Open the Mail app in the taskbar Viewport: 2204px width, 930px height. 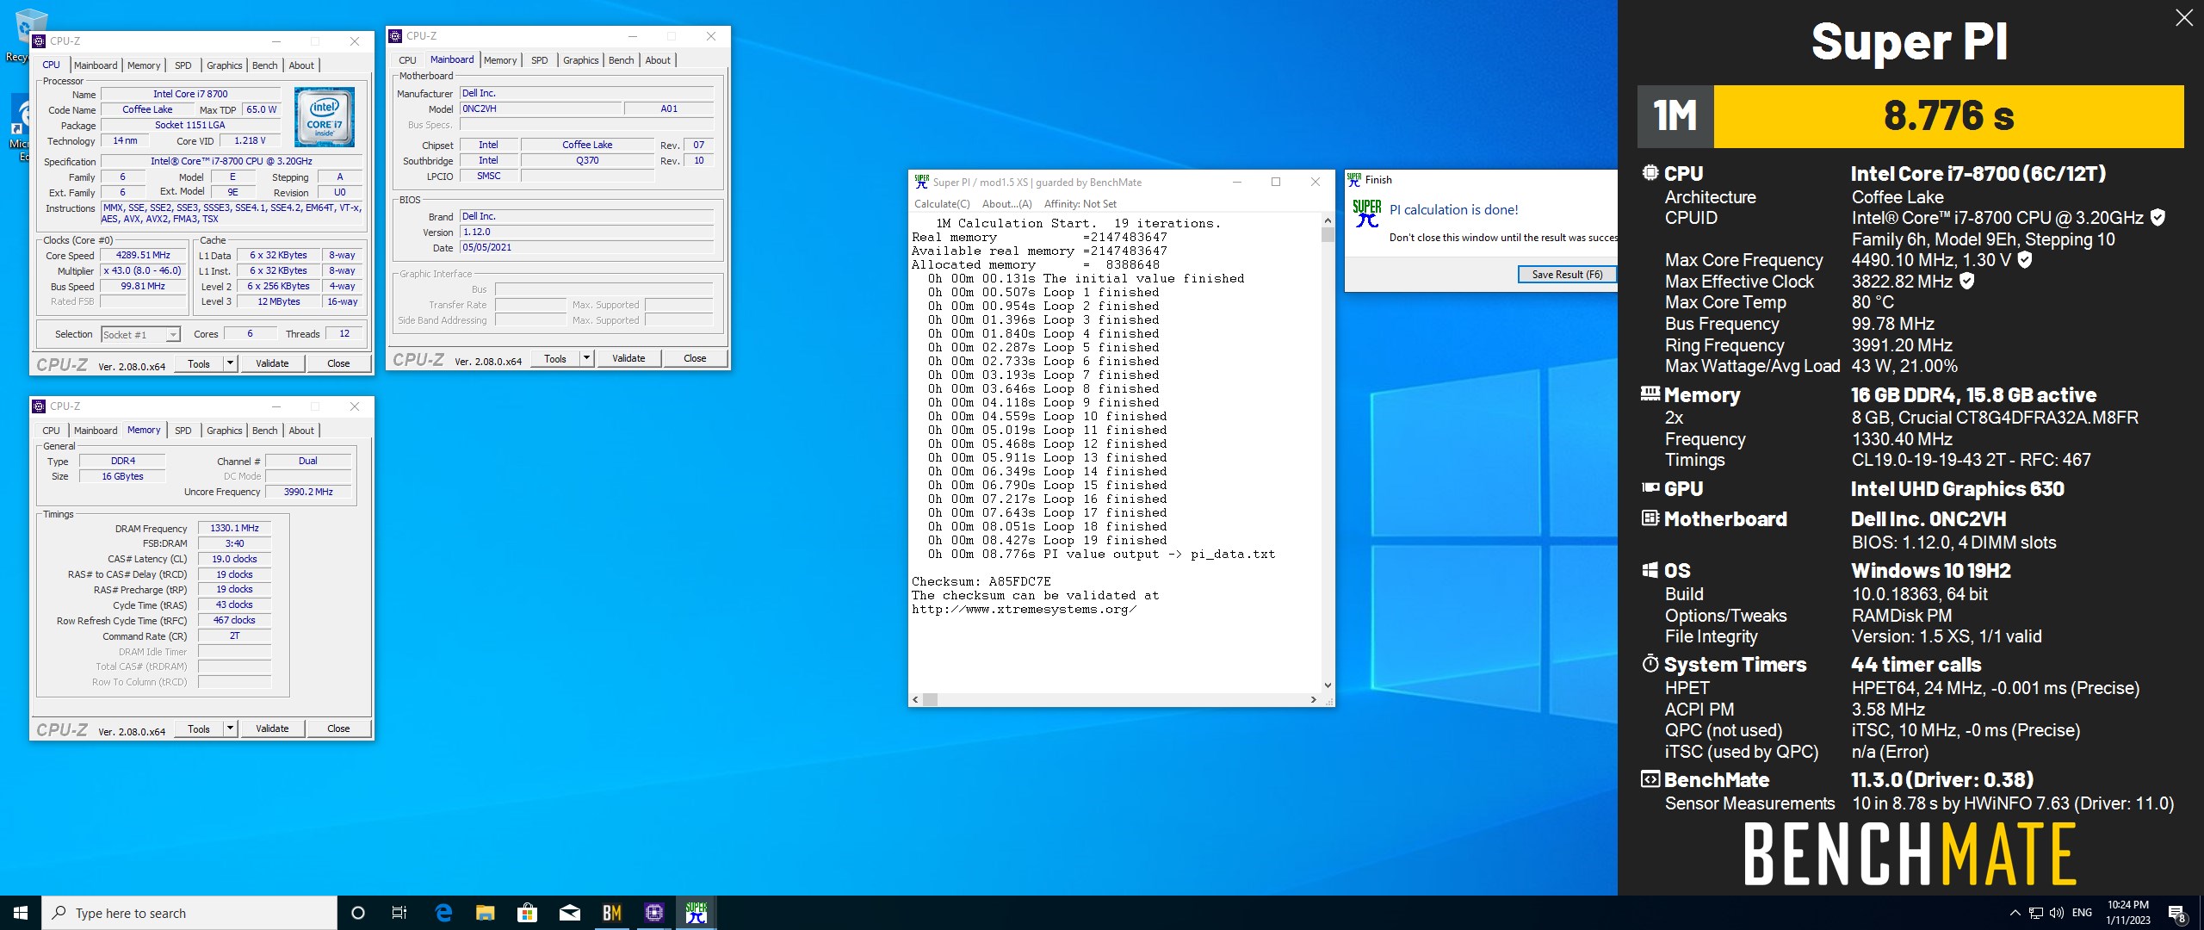570,913
